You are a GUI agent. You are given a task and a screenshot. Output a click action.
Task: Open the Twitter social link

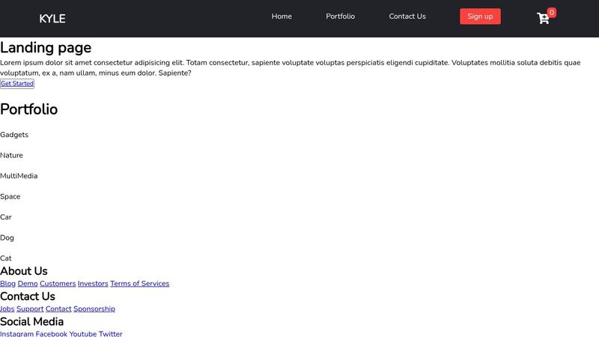[111, 333]
